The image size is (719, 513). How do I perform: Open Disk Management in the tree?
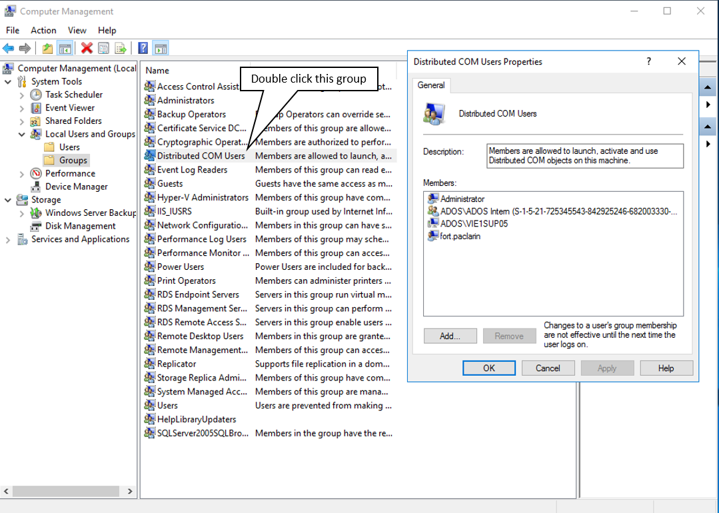point(81,226)
